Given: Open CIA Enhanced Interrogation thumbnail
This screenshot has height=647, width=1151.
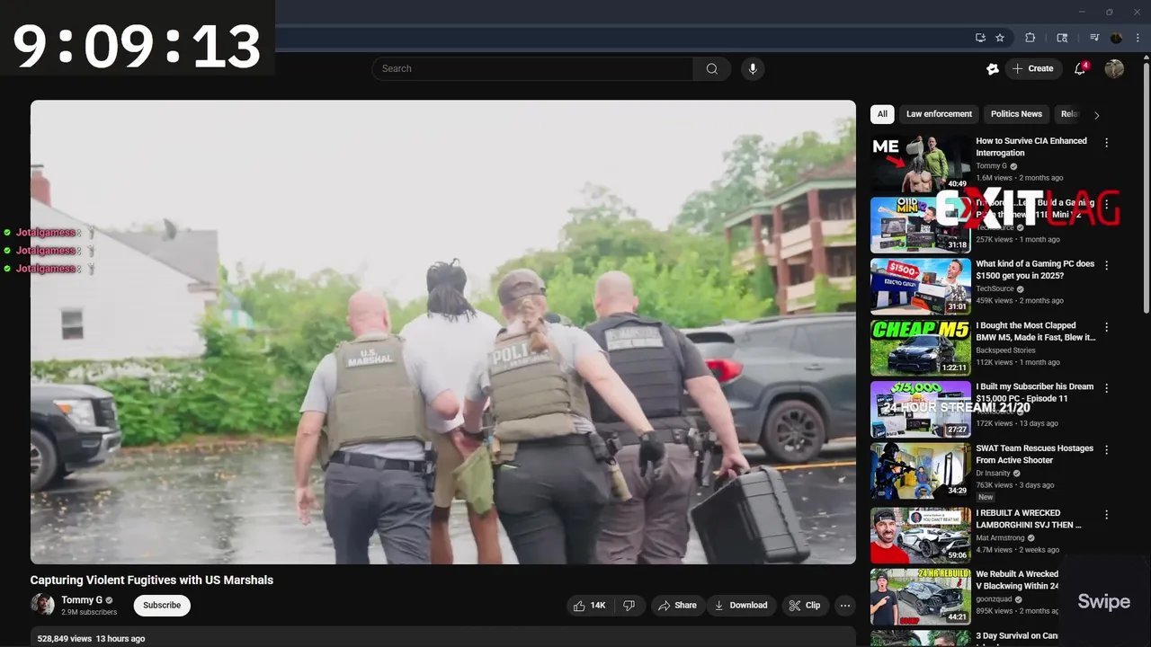Looking at the screenshot, I should tap(921, 164).
